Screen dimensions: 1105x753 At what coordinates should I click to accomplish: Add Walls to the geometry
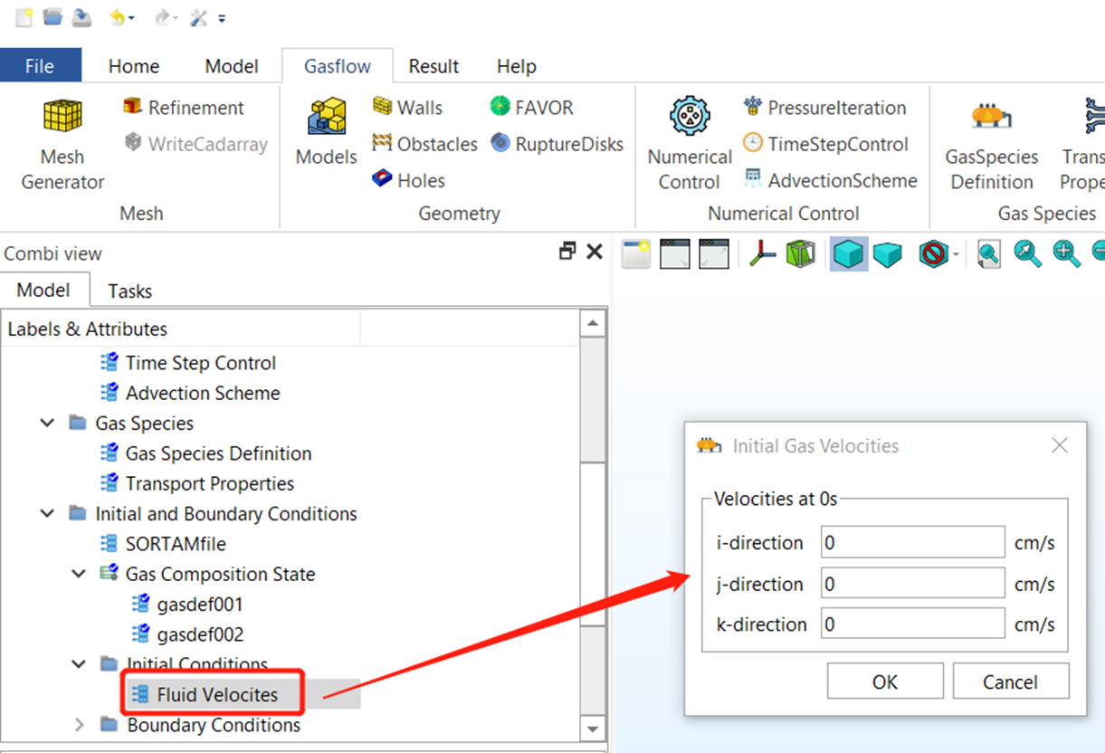click(x=407, y=108)
